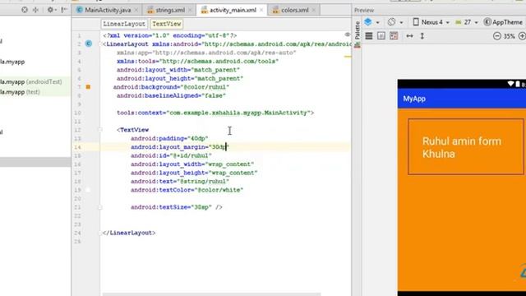Click the android:id="@+id/ruhul" line
526x296 pixels.
(x=171, y=155)
